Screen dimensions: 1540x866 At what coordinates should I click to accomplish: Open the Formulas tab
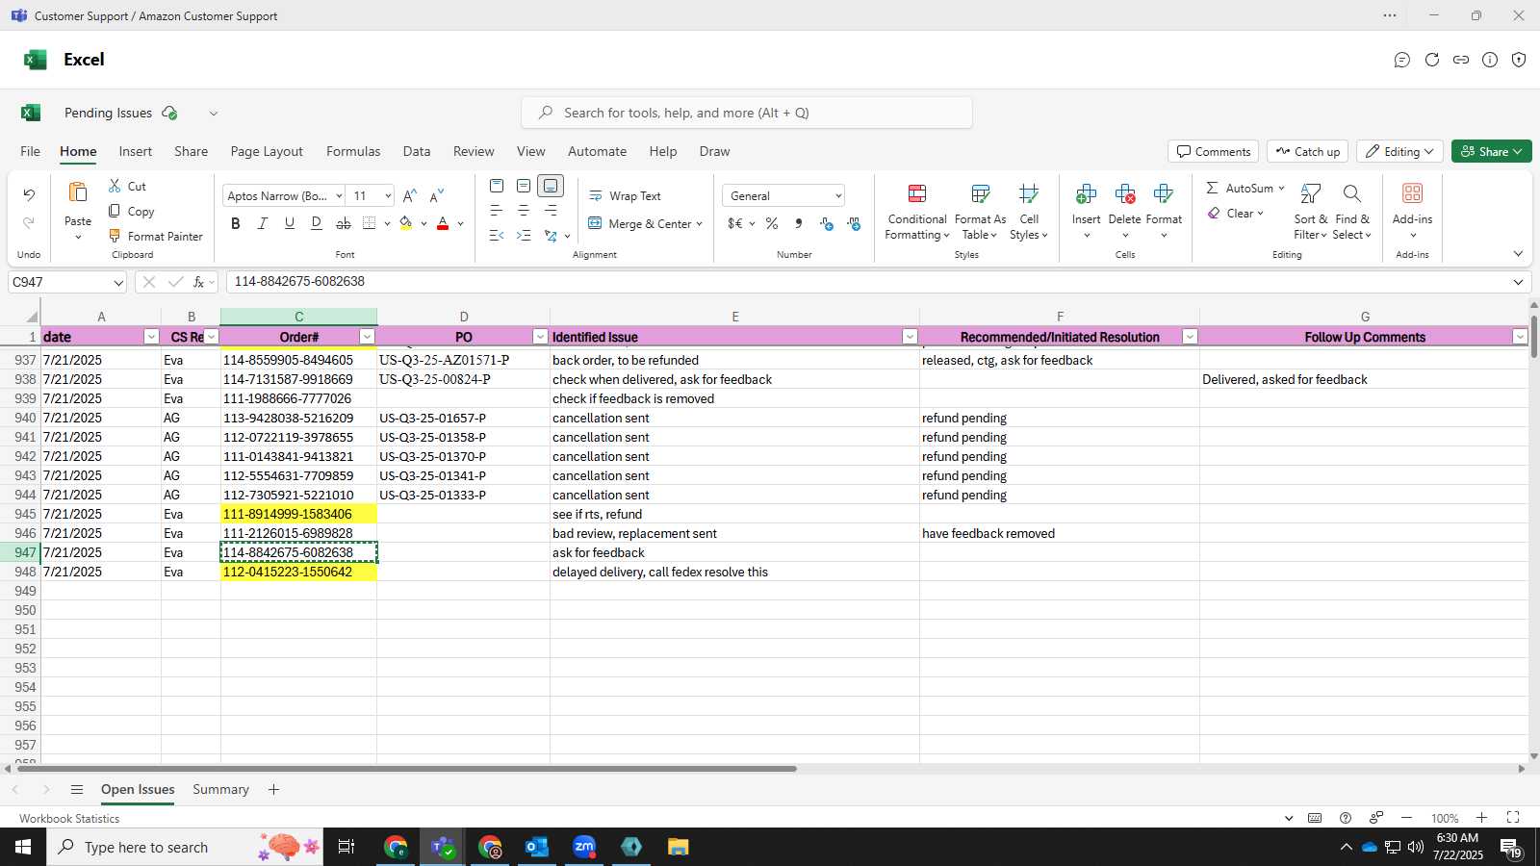pyautogui.click(x=353, y=152)
